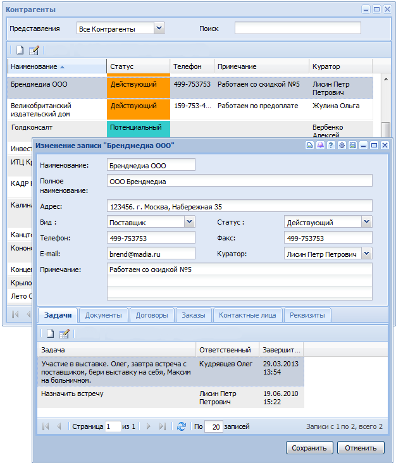Expand the Представления dropdown
The height and width of the screenshot is (465, 396).
point(159,28)
